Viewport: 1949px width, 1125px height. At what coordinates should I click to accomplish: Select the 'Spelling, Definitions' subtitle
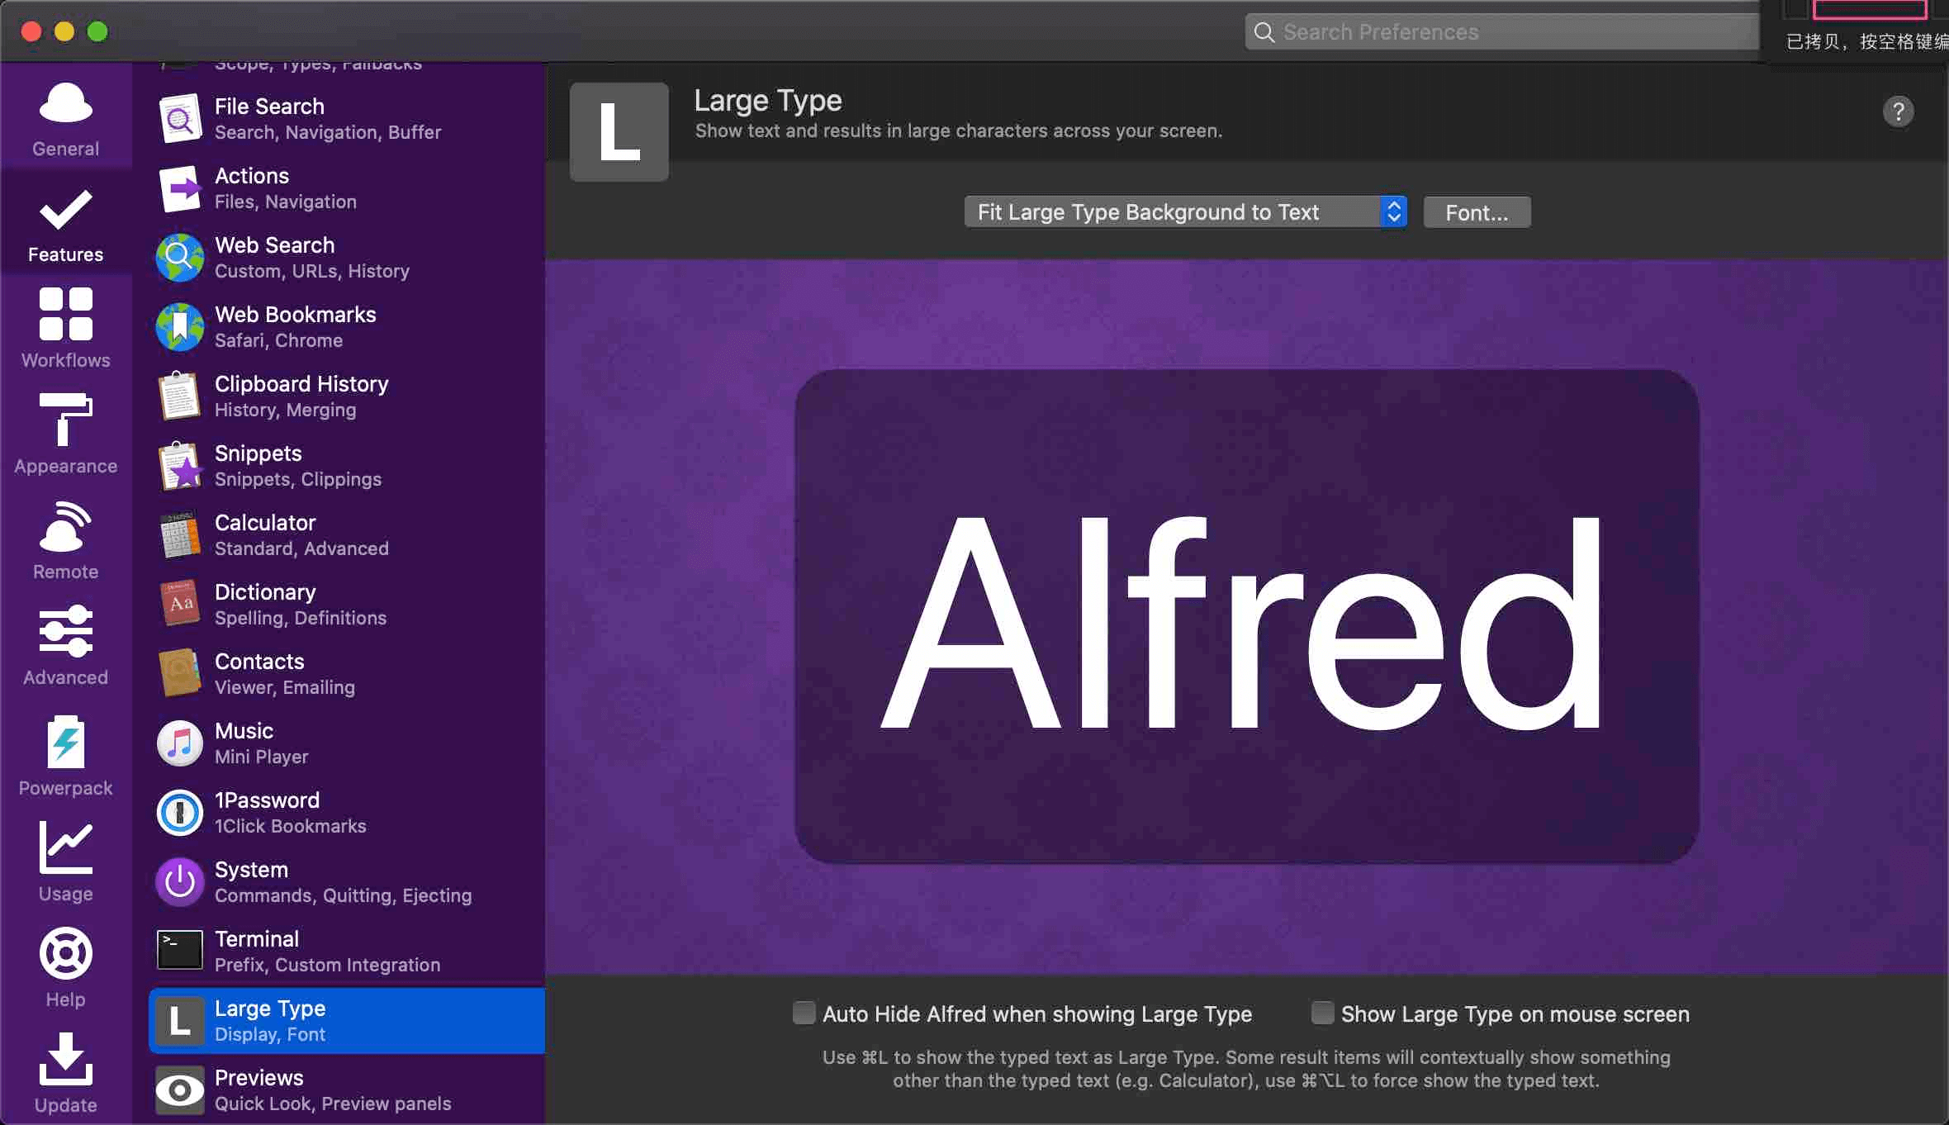pyautogui.click(x=301, y=619)
